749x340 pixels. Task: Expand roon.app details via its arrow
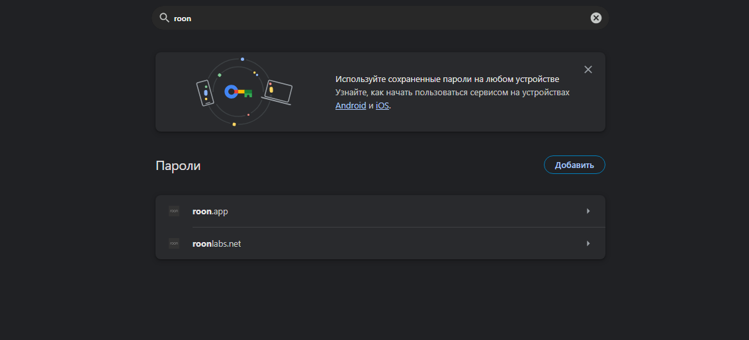588,211
